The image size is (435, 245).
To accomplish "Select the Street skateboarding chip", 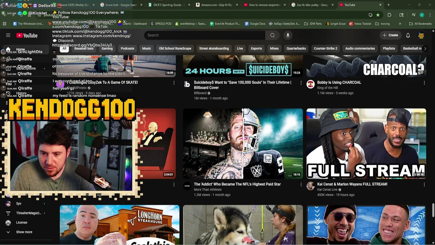I will coord(214,49).
